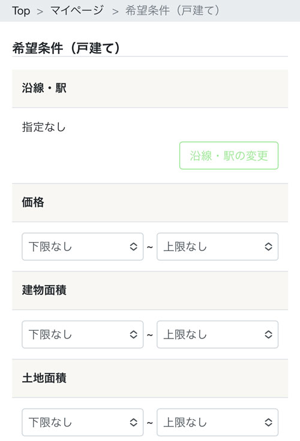Click the 希望条件（戸建て）page heading

(x=66, y=47)
